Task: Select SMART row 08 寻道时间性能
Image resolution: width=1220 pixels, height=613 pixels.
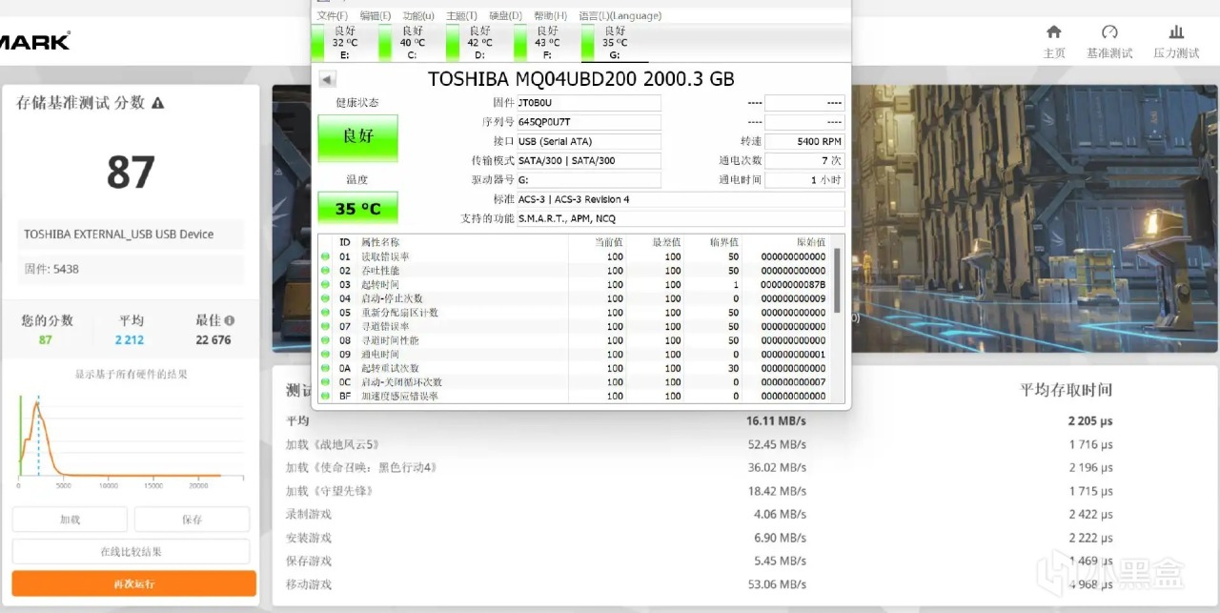Action: 575,340
